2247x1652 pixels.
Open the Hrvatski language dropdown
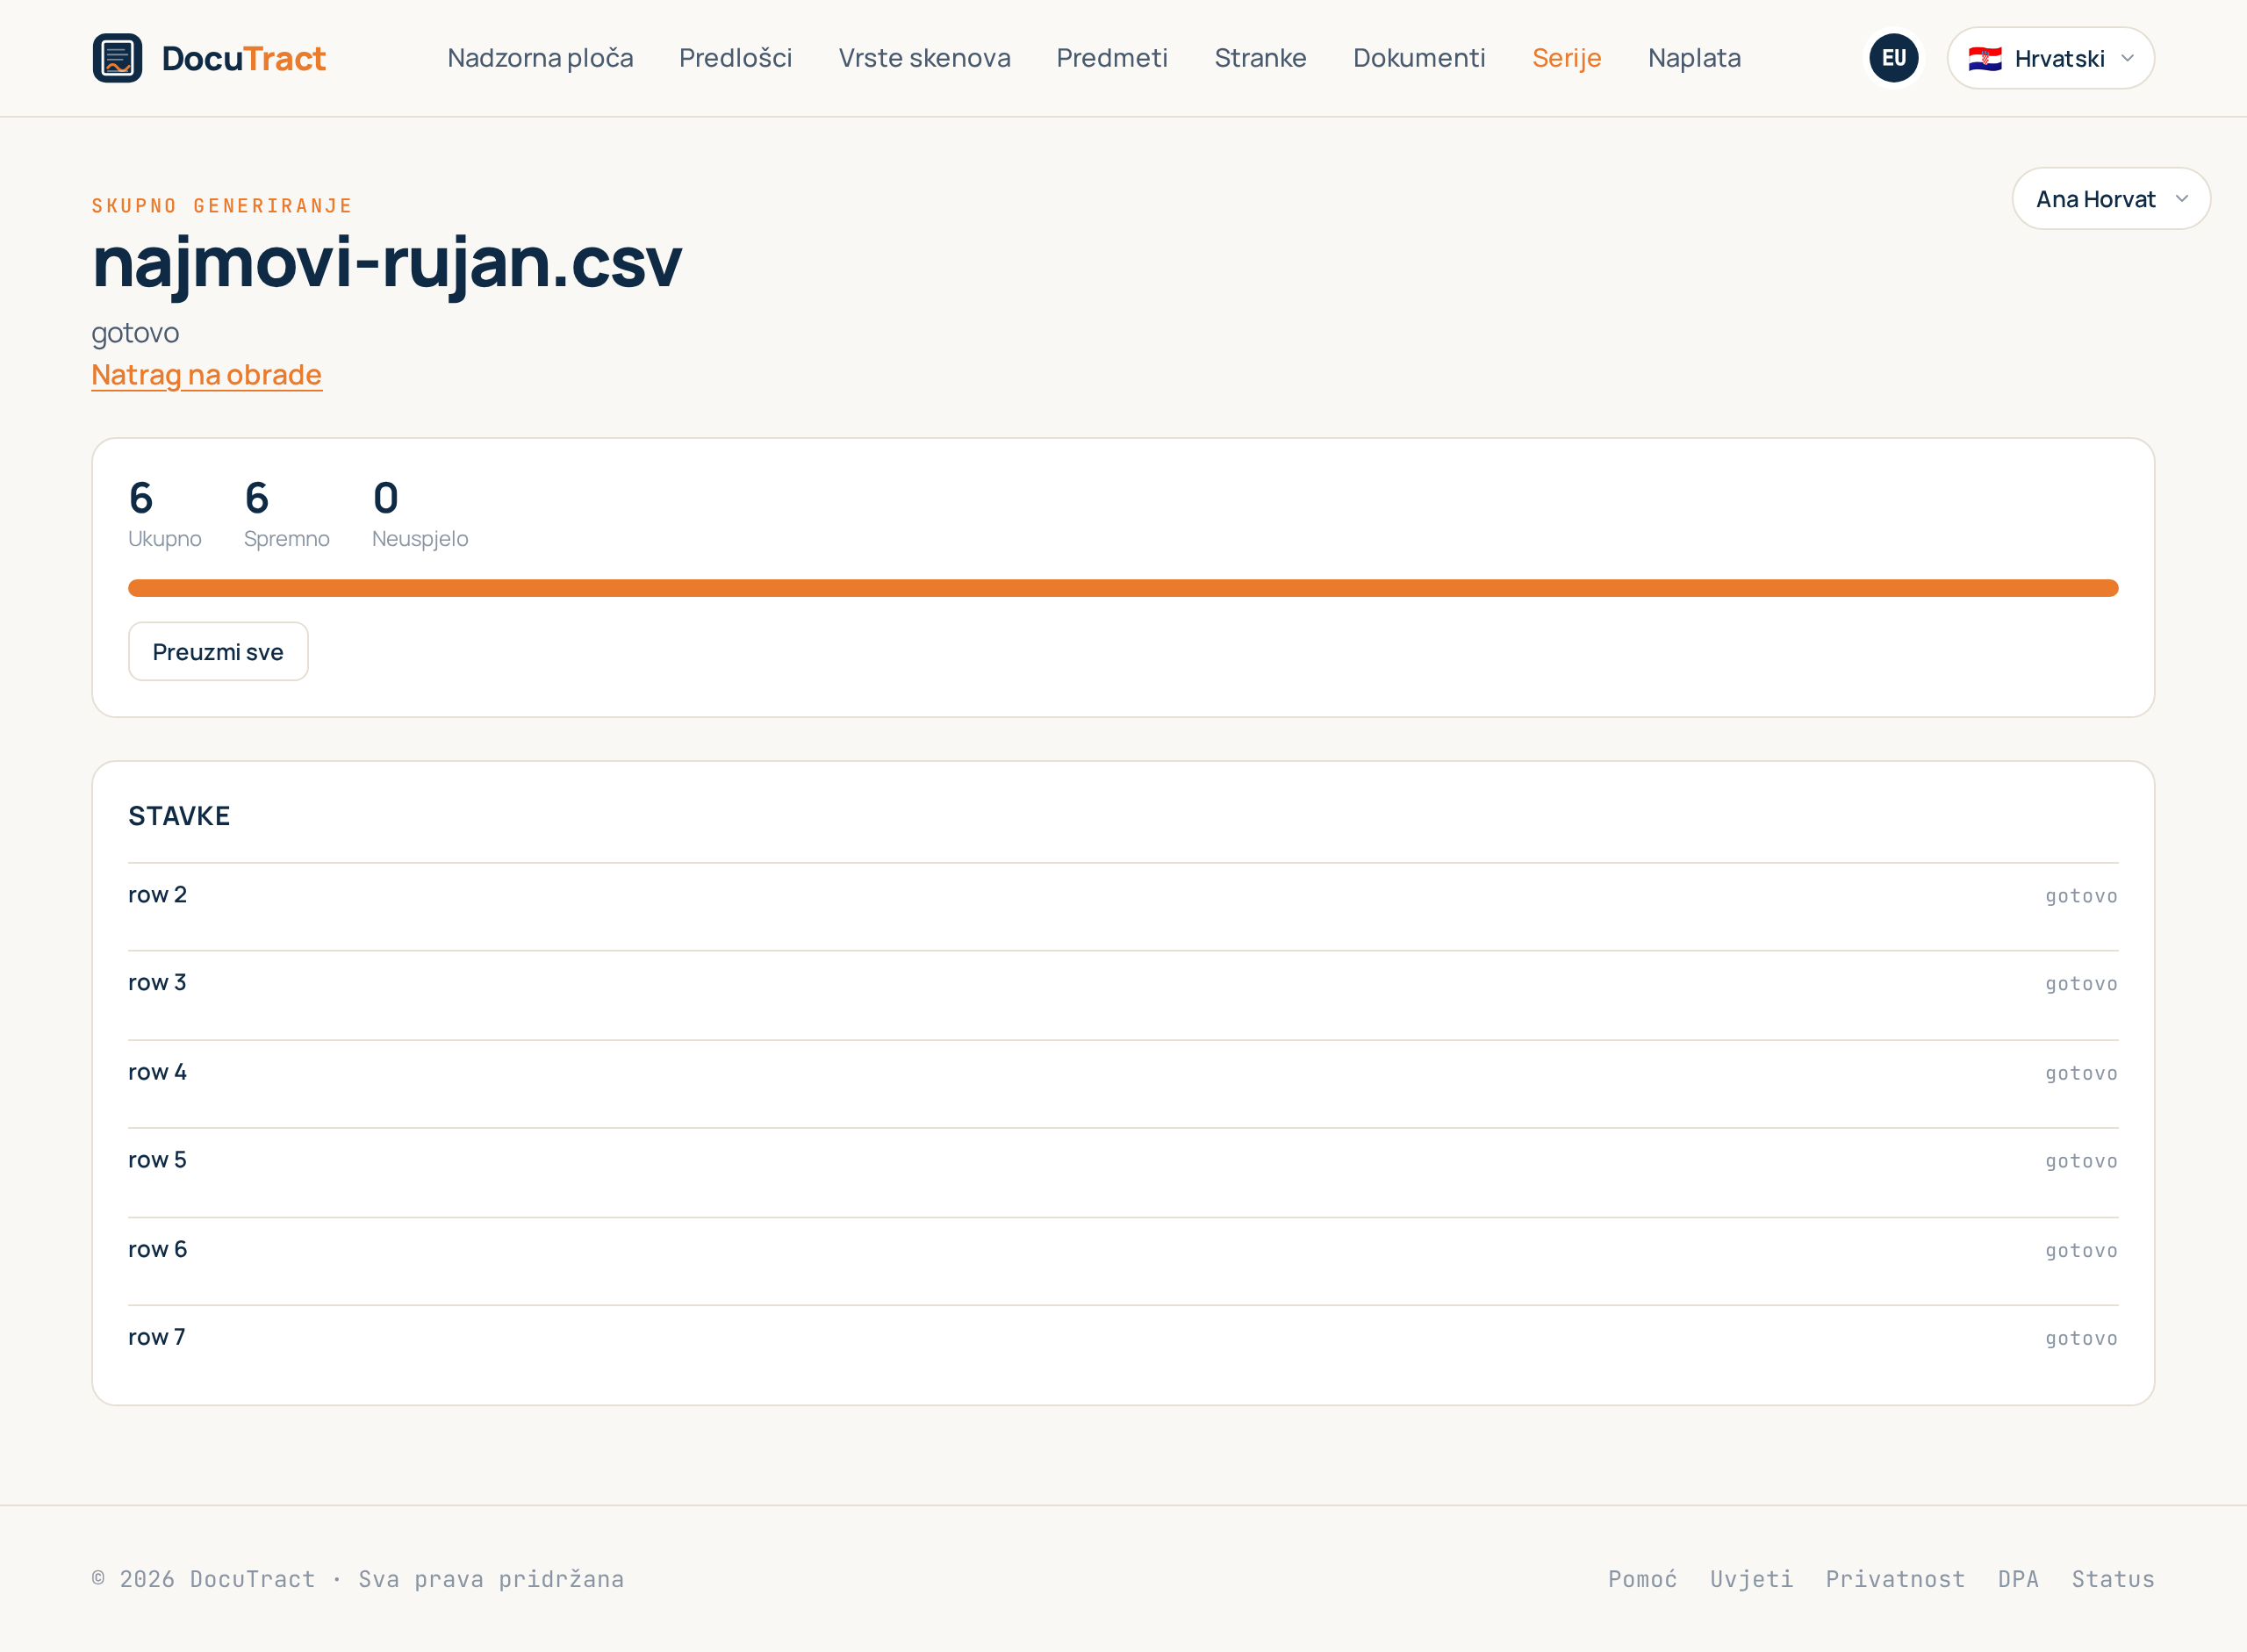coord(2050,58)
